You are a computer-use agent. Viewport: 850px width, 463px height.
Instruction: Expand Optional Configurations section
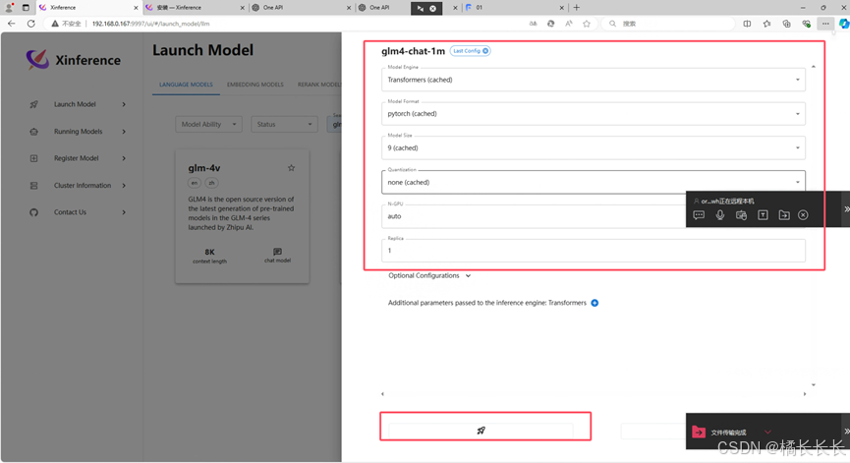pyautogui.click(x=429, y=276)
